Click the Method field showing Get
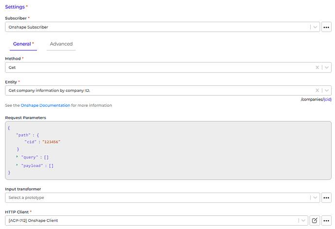This screenshot has width=335, height=229. (168, 67)
